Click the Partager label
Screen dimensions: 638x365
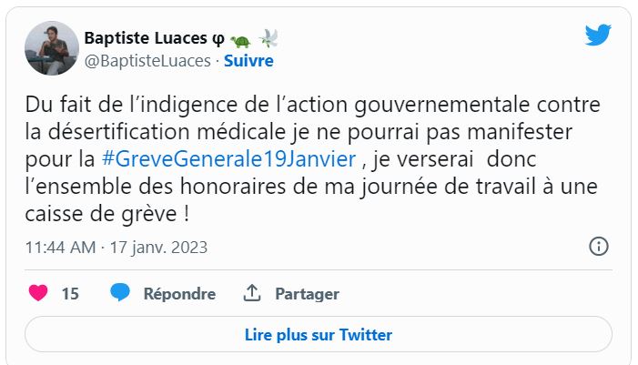pos(307,293)
